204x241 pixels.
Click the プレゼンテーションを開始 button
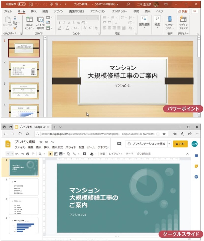coord(146,144)
